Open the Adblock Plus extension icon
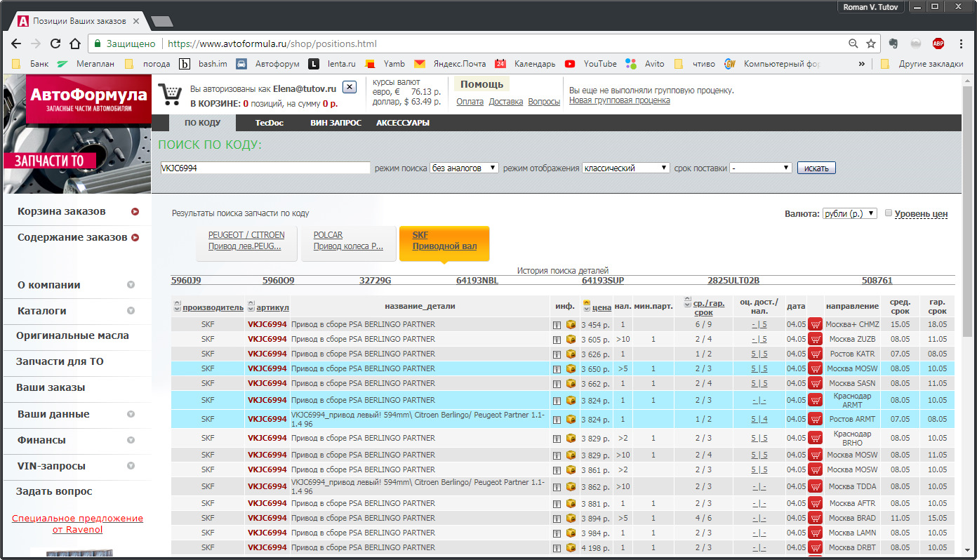The height and width of the screenshot is (560, 977). (x=938, y=44)
